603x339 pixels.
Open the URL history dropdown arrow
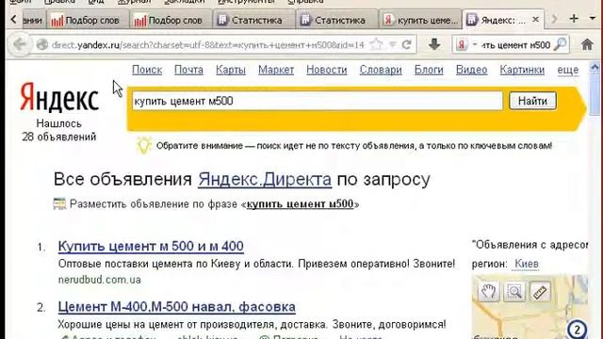(392, 45)
